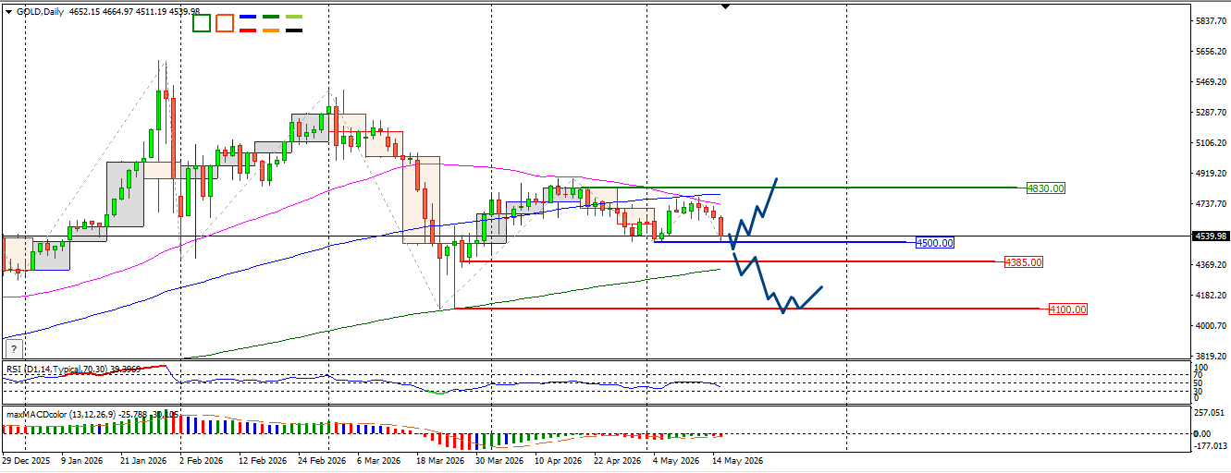
Task: Click the 4500.00 blue level label
Action: (934, 243)
